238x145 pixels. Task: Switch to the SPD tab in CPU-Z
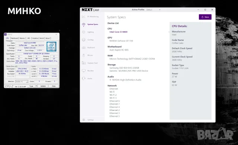[x=29, y=38]
